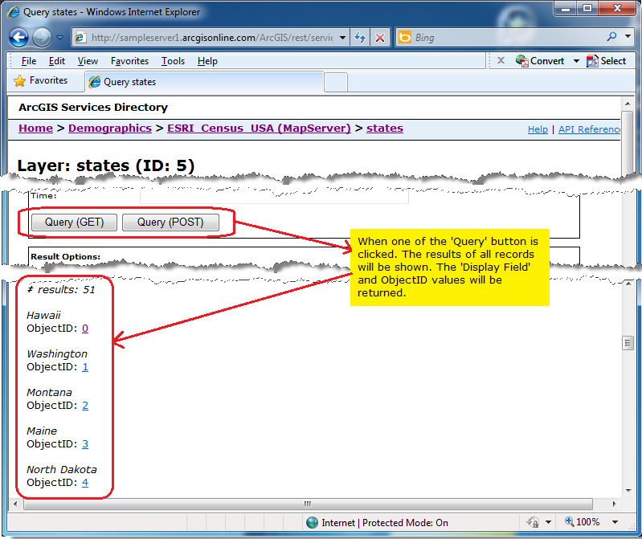This screenshot has width=642, height=539.
Task: Click the Convert toolbar button
Action: 540,60
